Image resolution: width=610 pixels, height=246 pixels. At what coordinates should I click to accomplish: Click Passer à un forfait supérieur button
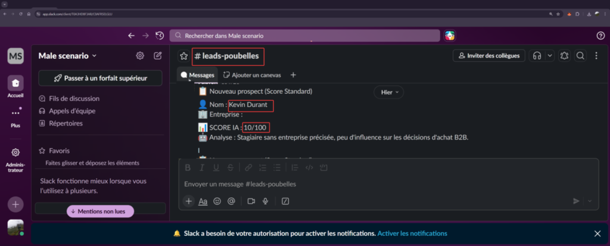coord(100,78)
